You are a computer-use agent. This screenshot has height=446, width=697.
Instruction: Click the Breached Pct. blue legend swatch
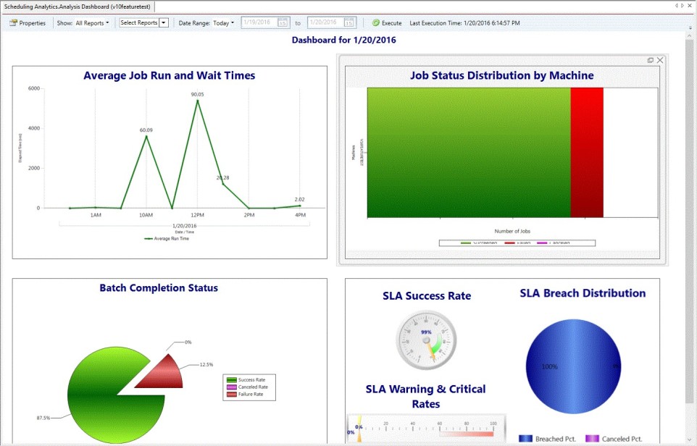[x=525, y=439]
